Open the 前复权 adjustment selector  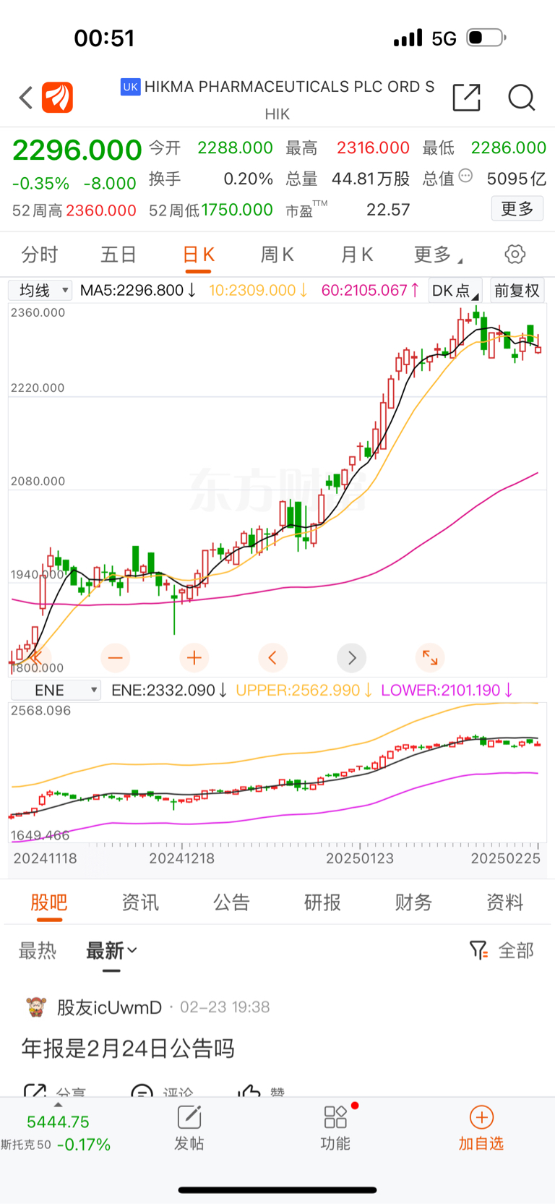[517, 291]
